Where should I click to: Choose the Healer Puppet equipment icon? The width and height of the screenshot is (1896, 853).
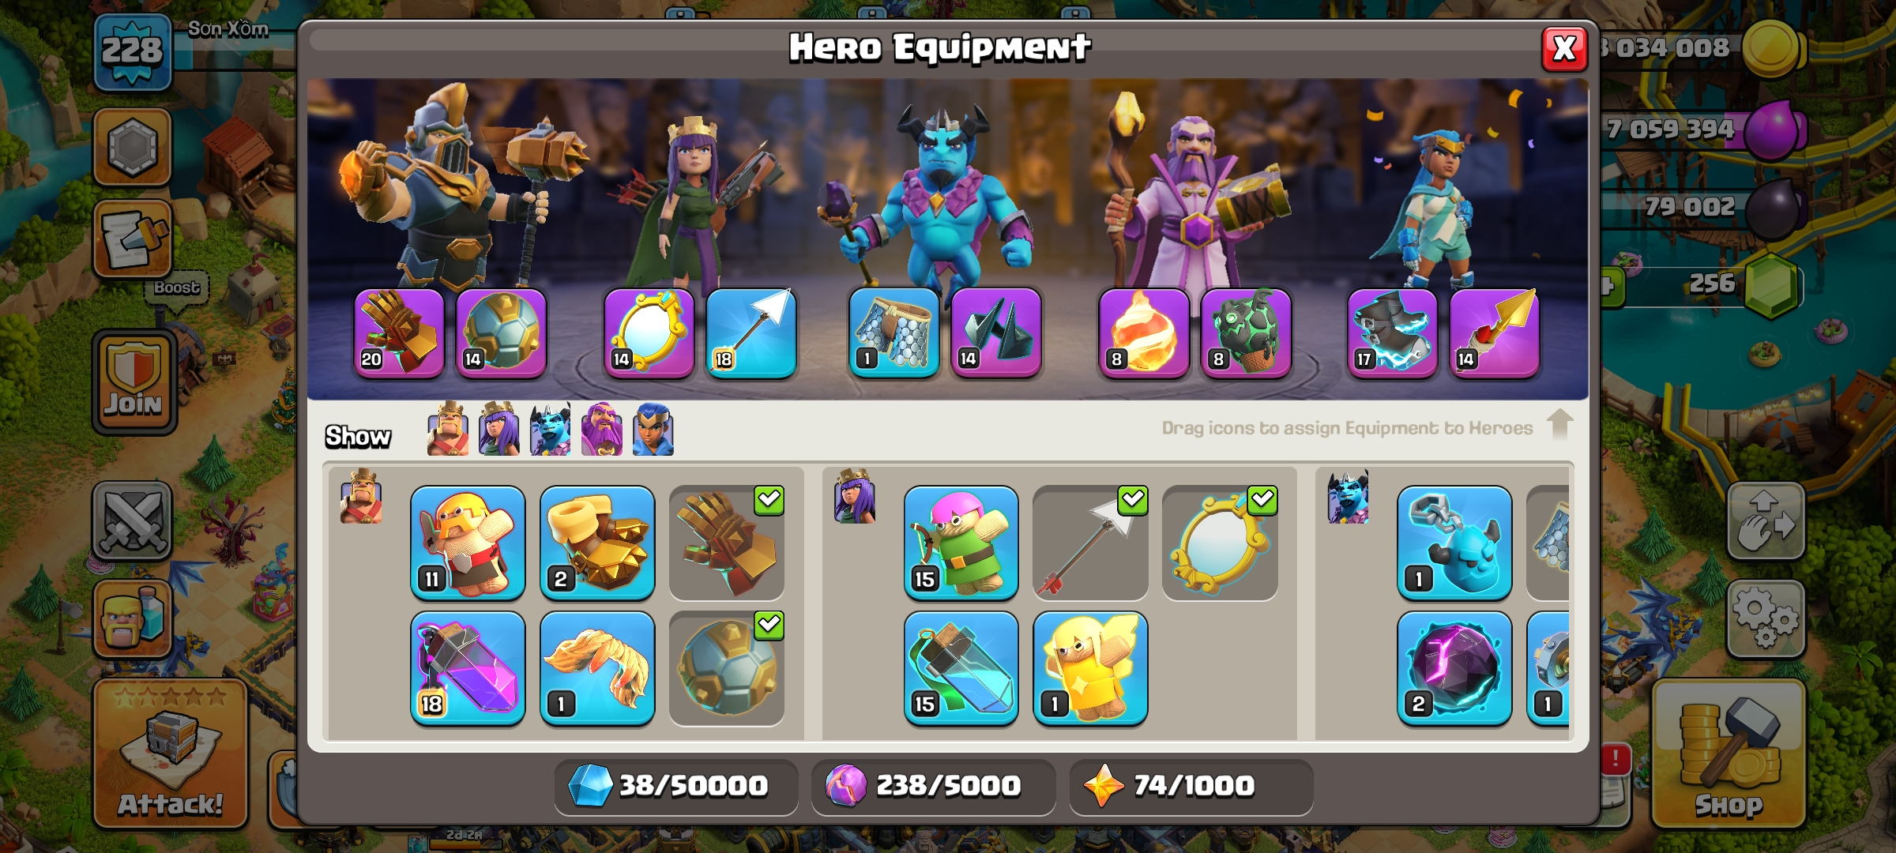(1090, 668)
